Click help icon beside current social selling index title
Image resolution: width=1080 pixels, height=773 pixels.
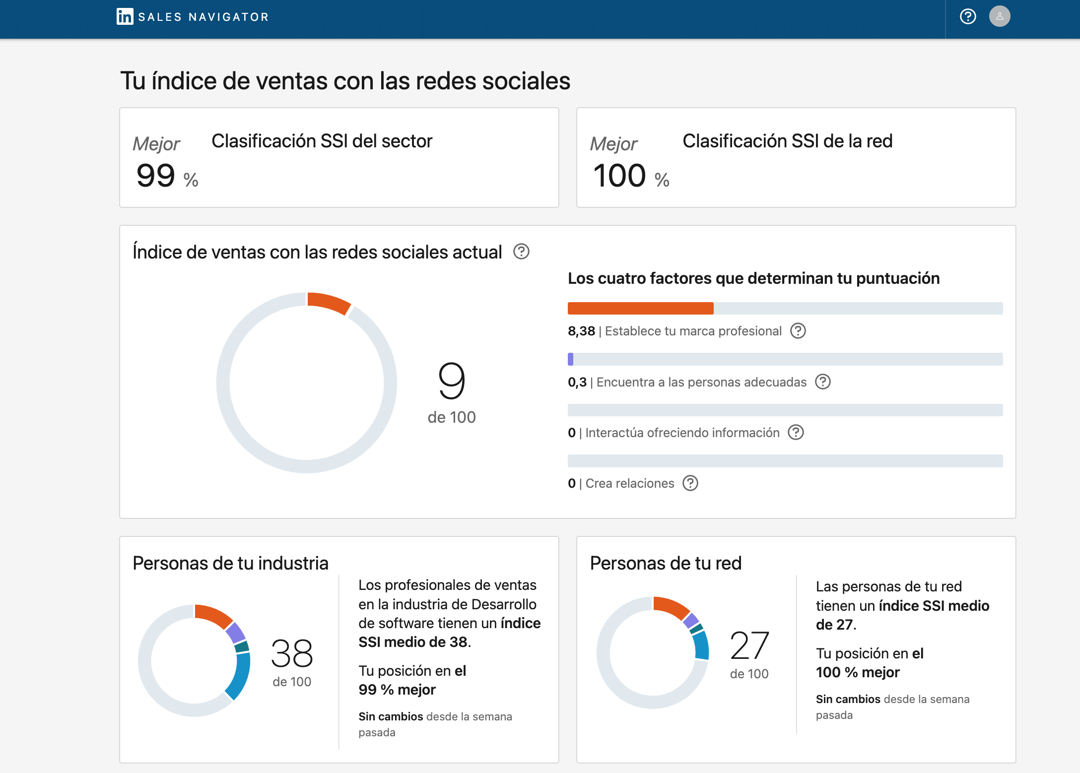point(521,252)
